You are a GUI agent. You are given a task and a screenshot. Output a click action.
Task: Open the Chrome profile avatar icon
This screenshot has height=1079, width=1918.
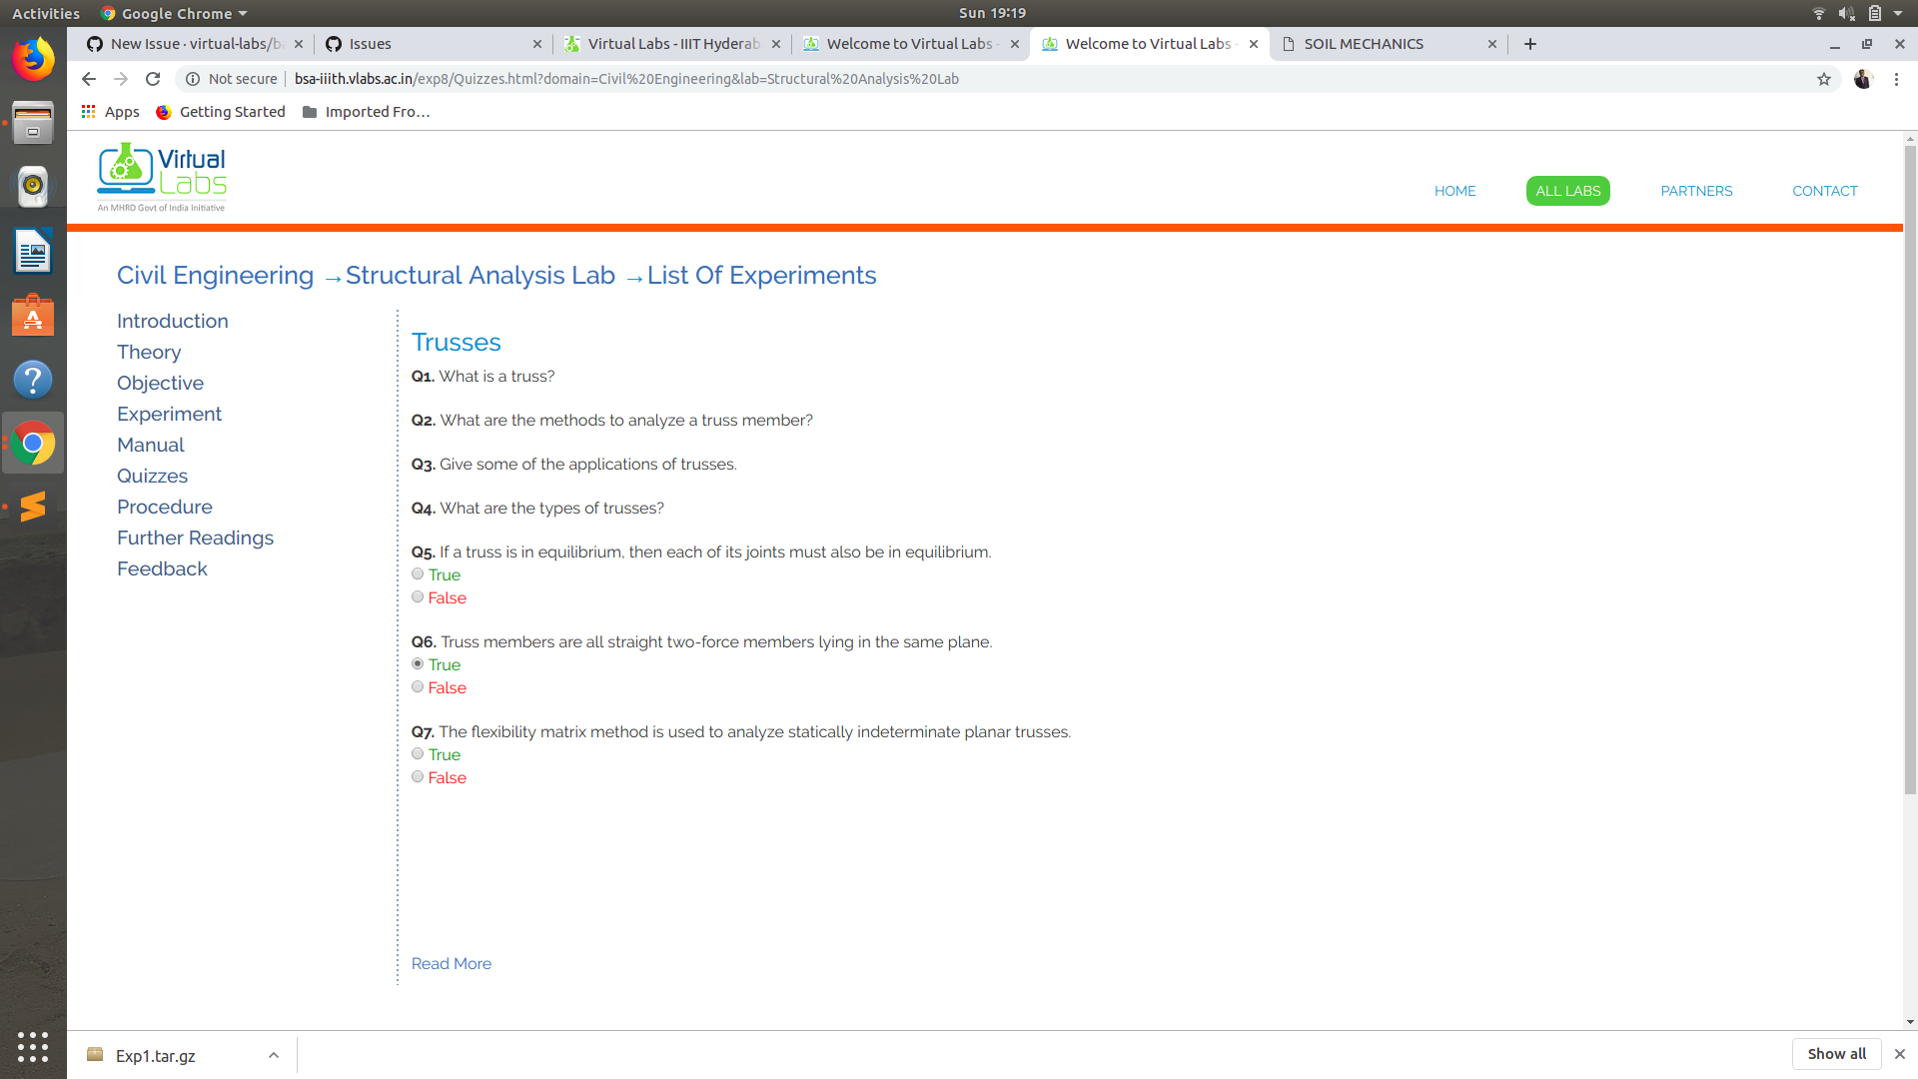click(x=1862, y=79)
